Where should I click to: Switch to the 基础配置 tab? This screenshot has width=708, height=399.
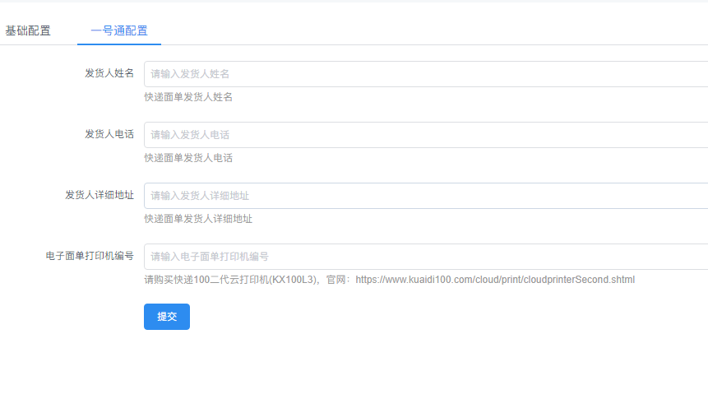[28, 31]
